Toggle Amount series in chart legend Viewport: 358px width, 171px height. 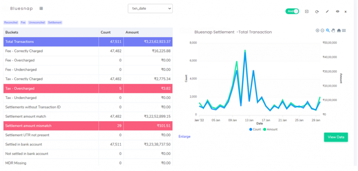270,130
